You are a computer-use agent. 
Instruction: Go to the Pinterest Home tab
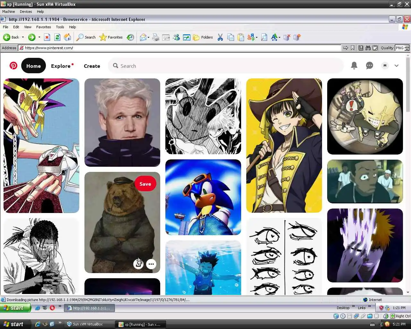(x=33, y=66)
